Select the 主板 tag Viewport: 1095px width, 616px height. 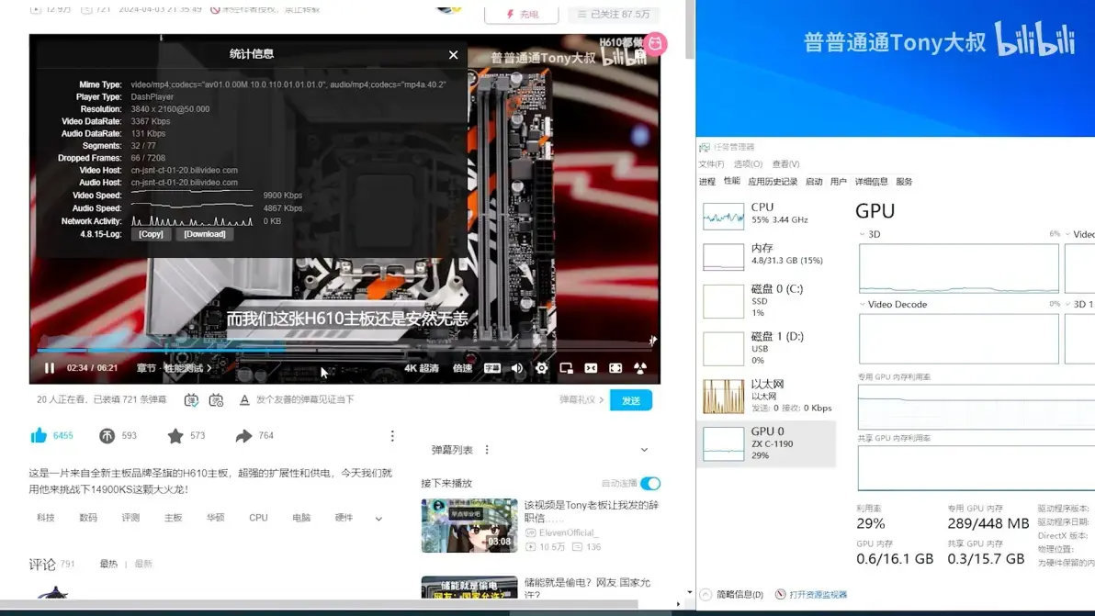pos(174,518)
